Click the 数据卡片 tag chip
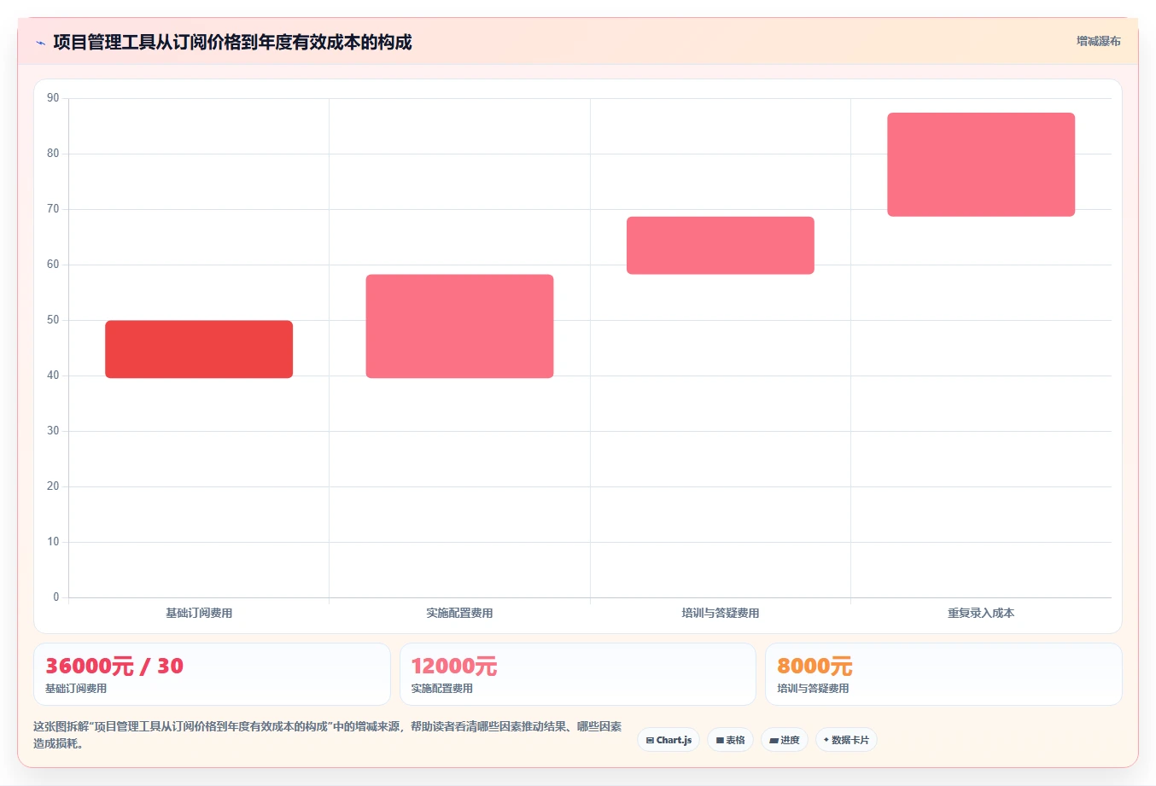Image resolution: width=1156 pixels, height=786 pixels. (846, 740)
